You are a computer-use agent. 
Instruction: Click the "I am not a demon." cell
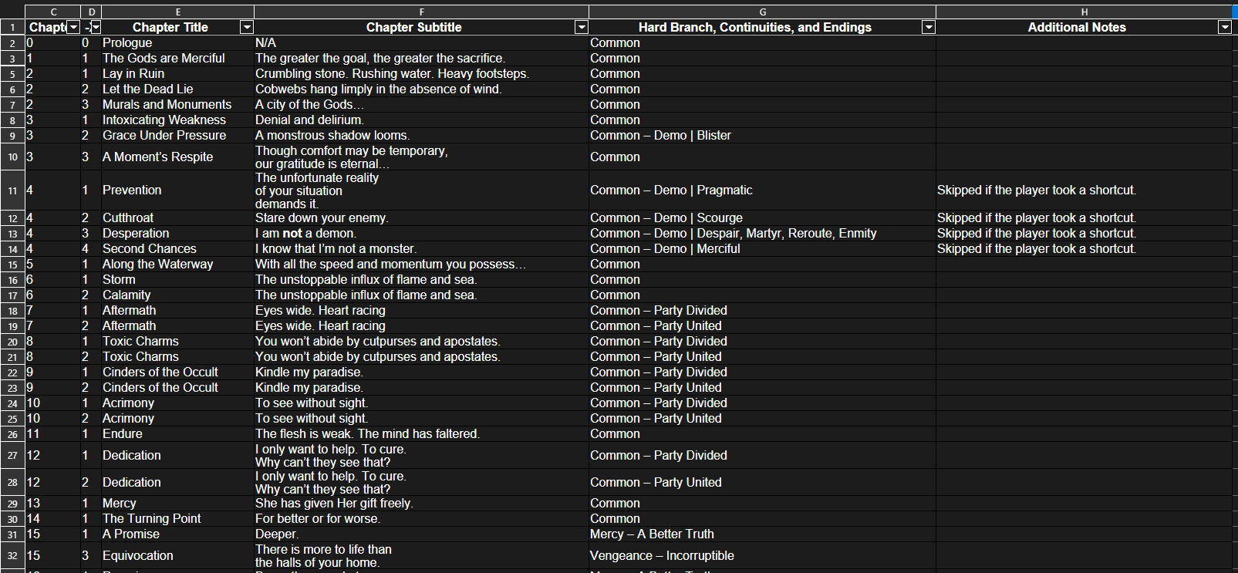click(422, 234)
